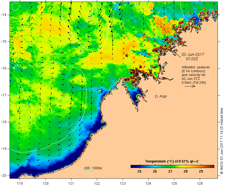The image size is (225, 186).
Task: Click the colorbar label '29'
Action: (x=201, y=172)
